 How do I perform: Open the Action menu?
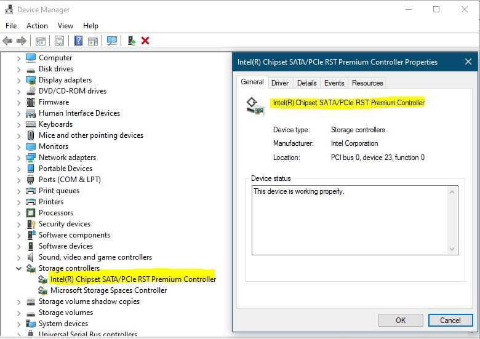37,26
